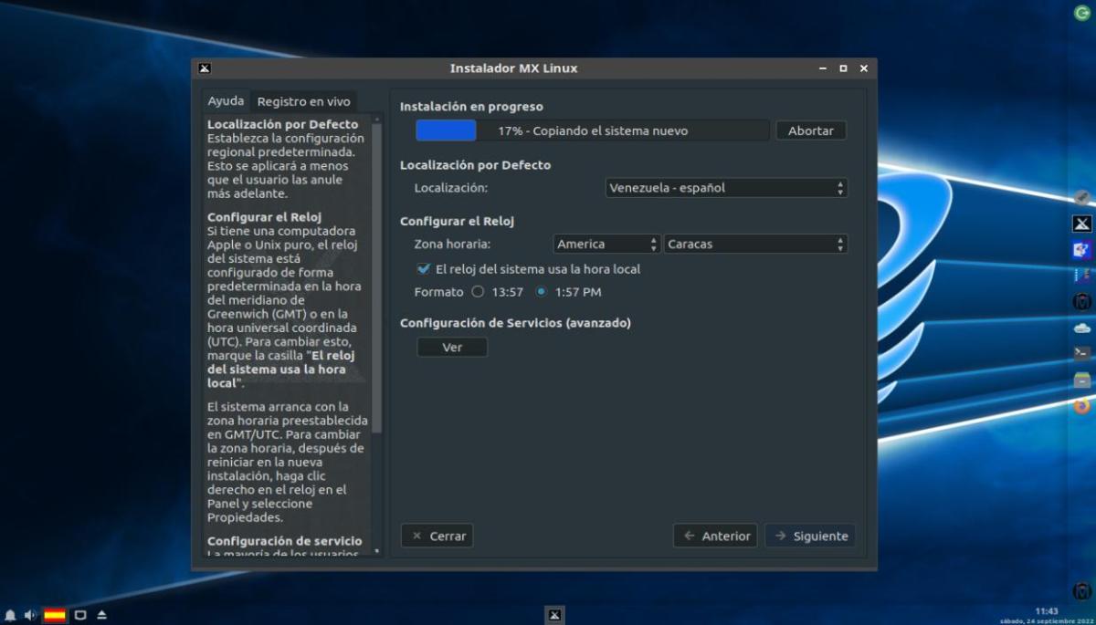
Task: Click the cloud icon in the dock
Action: 1081,328
